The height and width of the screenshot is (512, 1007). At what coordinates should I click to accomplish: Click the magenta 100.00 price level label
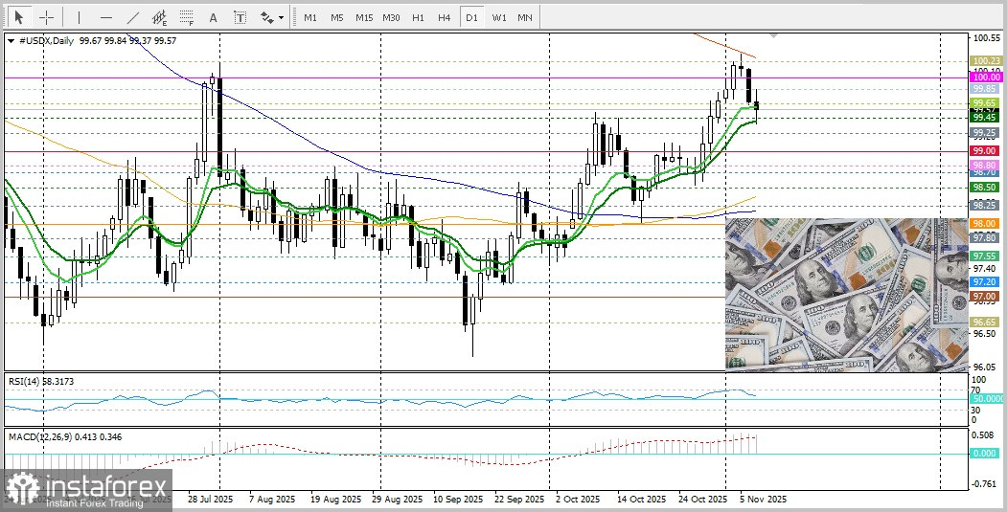pyautogui.click(x=986, y=78)
